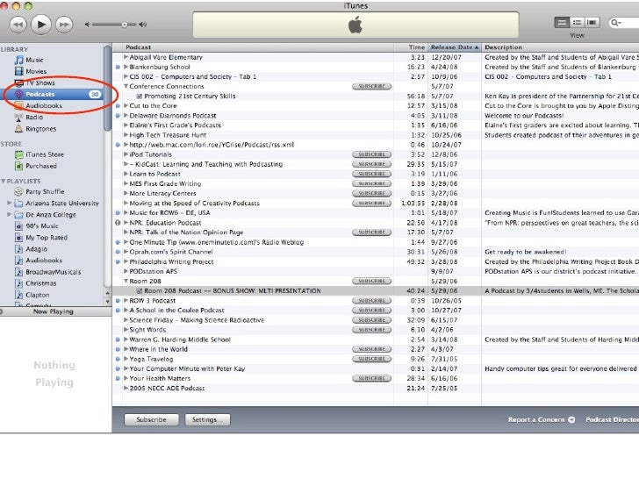Viewport: 639px width, 479px height.
Task: Sort by the Release Date column
Action: pos(455,47)
